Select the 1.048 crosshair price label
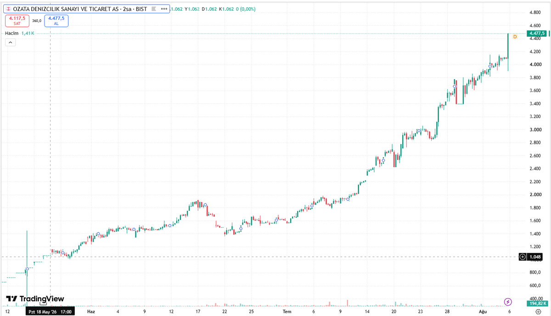Viewport: 551px width, 316px height. click(x=534, y=257)
